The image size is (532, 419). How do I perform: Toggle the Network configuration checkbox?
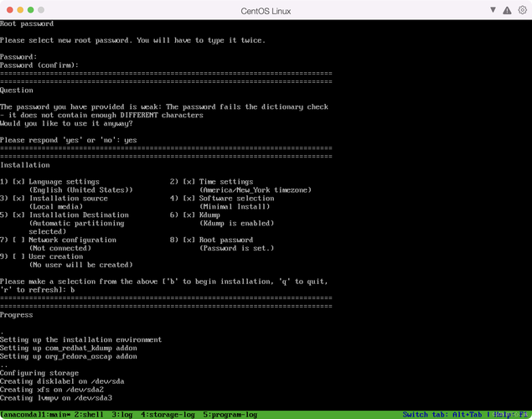[19, 240]
